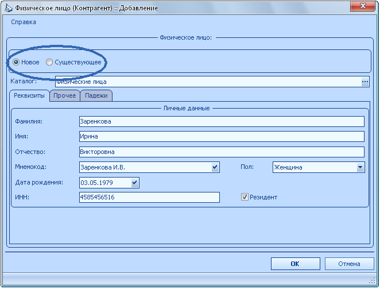Open the Дата рождения date picker
Image resolution: width=380 pixels, height=289 pixels.
(135, 183)
